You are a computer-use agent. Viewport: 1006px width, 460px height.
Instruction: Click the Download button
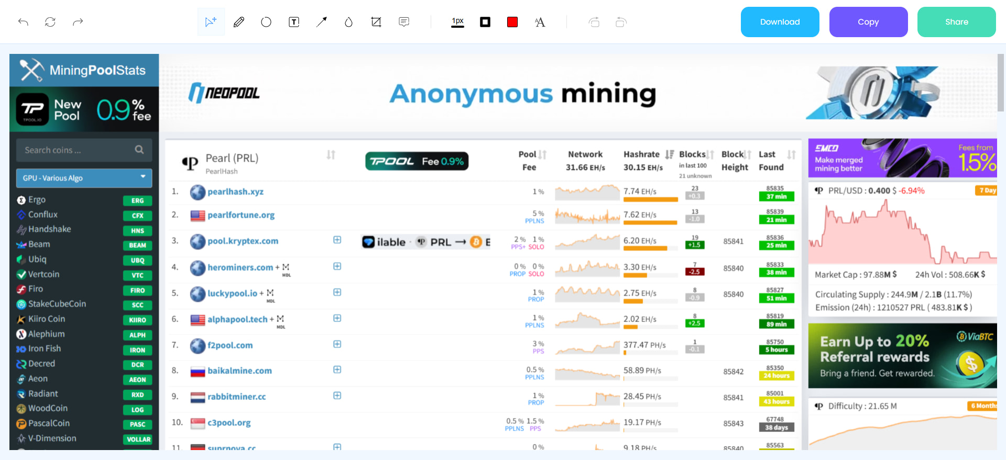[x=780, y=22]
